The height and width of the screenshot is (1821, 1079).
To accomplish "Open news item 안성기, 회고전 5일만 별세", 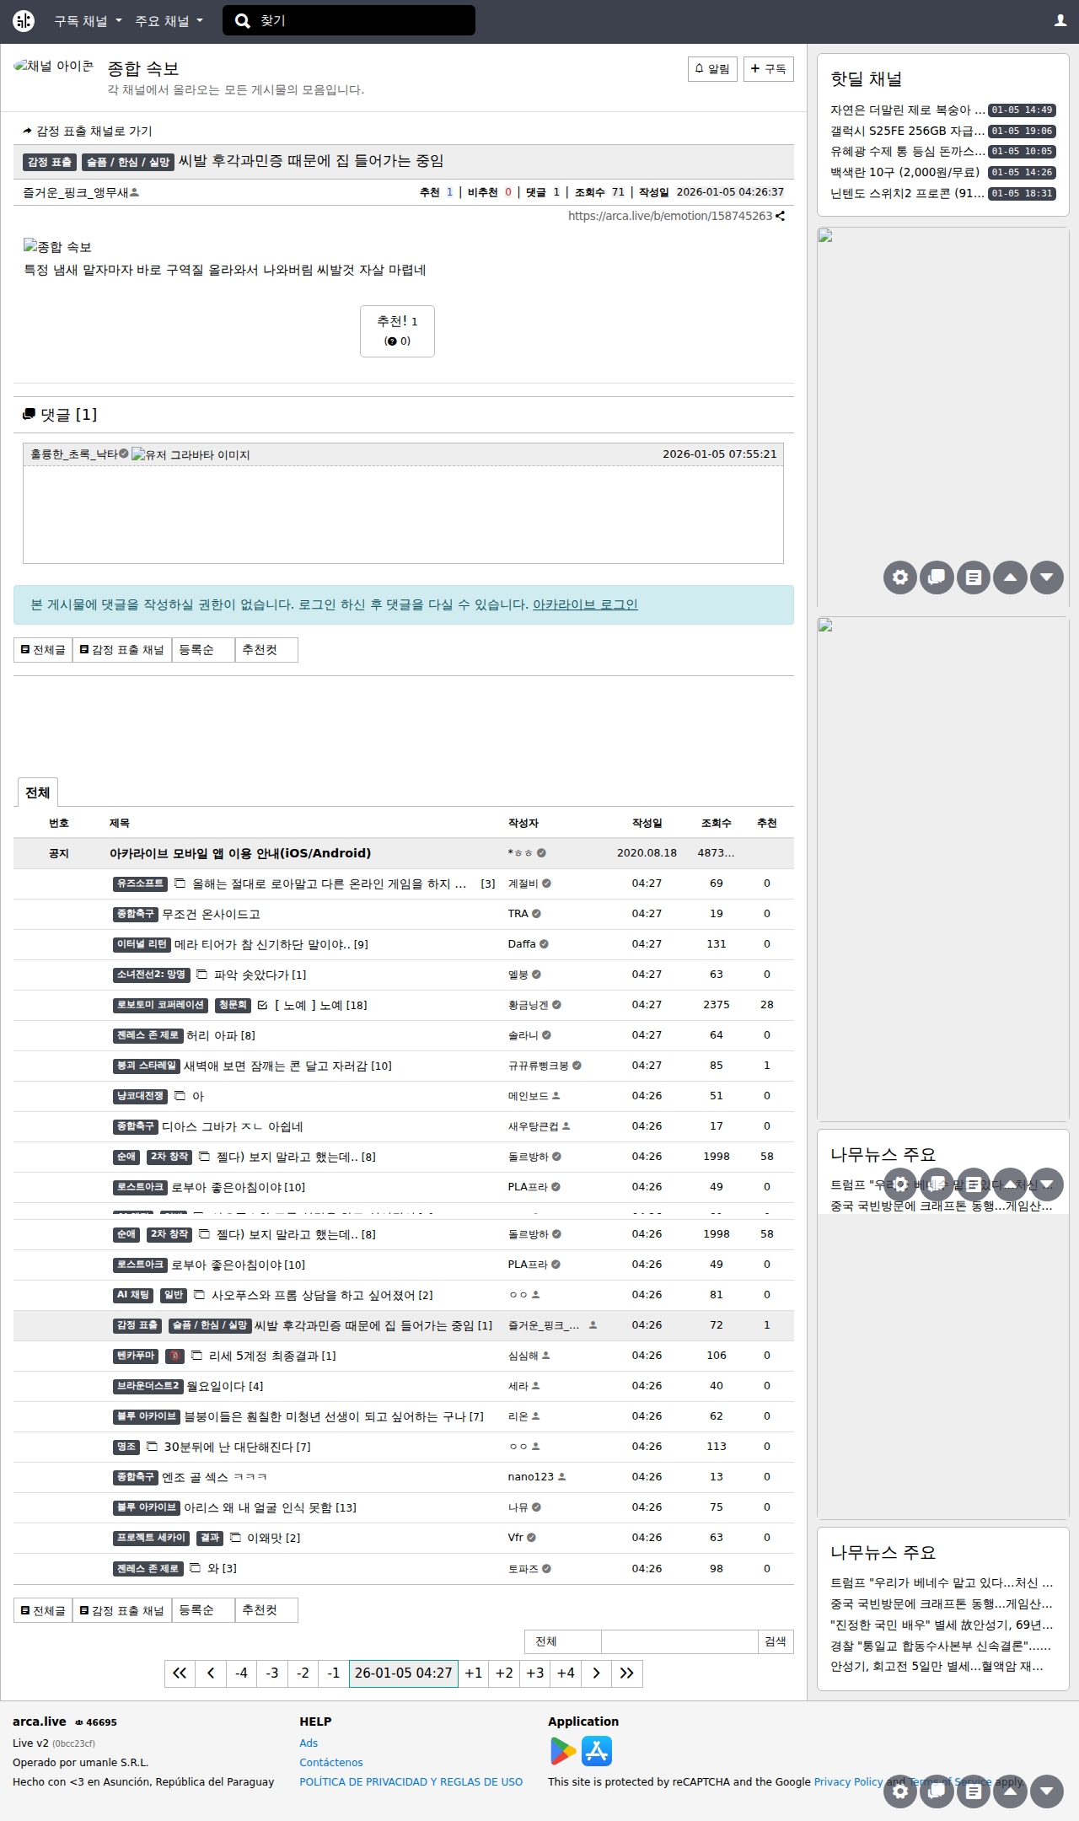I will click(x=937, y=1667).
